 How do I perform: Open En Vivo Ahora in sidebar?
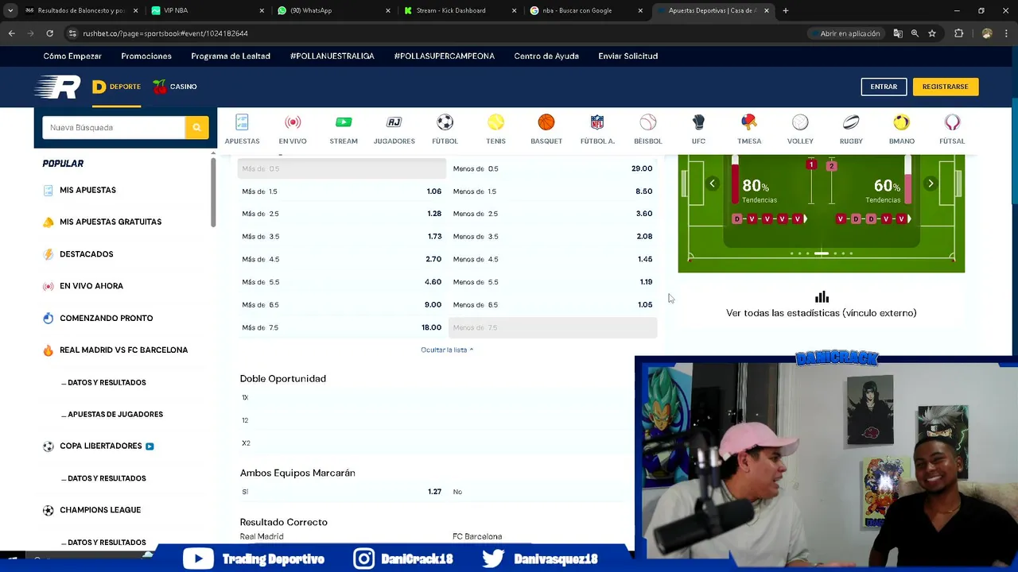pos(91,286)
